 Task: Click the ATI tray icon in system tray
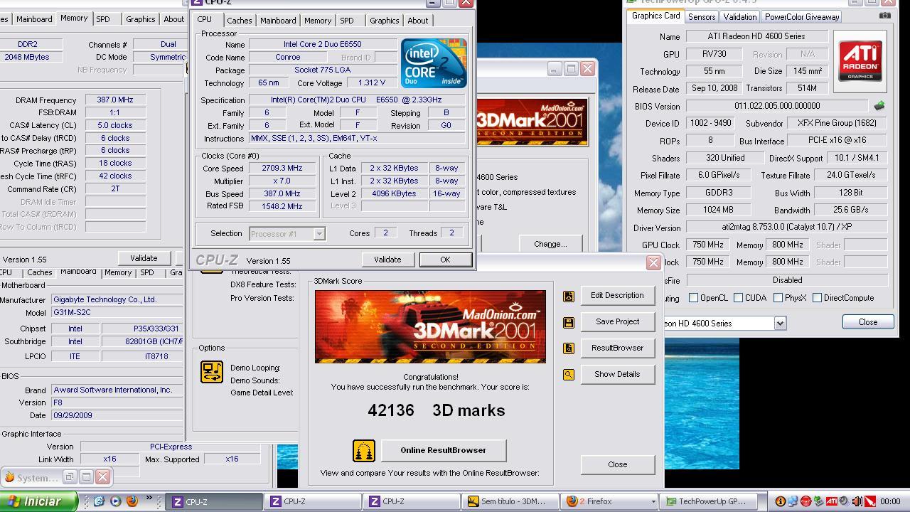click(831, 501)
